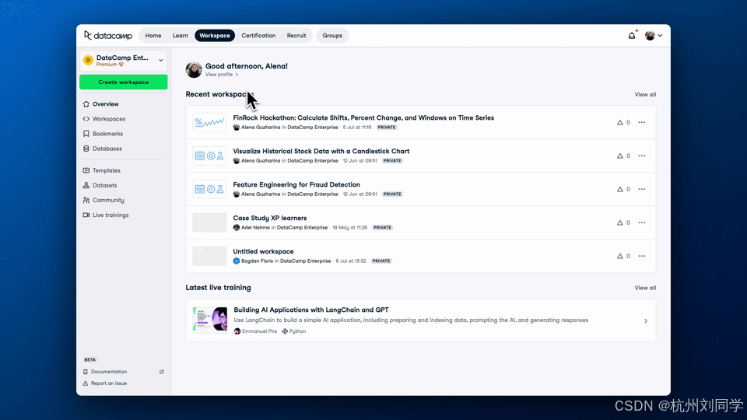The height and width of the screenshot is (420, 747).
Task: Select the Workspace tab
Action: point(215,36)
